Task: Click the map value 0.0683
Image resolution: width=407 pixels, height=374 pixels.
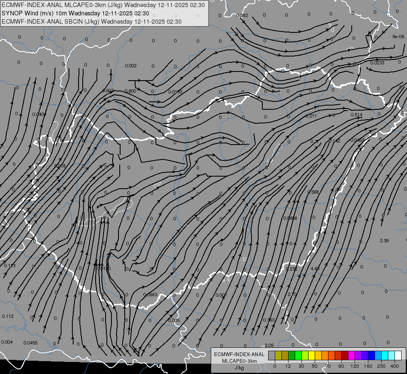Action: (x=150, y=295)
